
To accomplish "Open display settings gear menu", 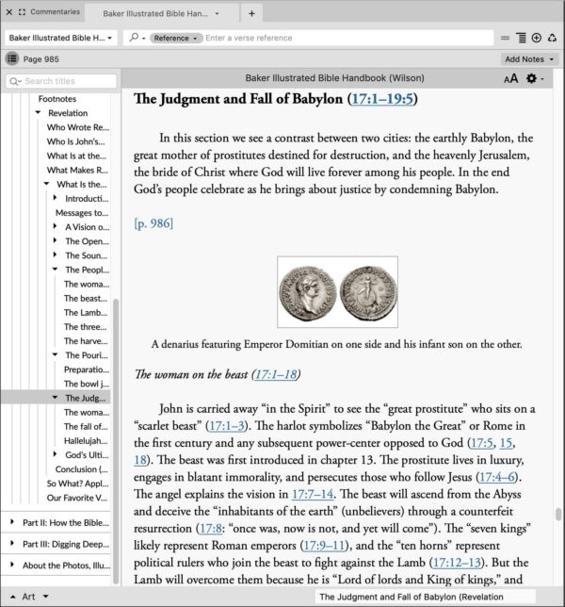I will 535,78.
